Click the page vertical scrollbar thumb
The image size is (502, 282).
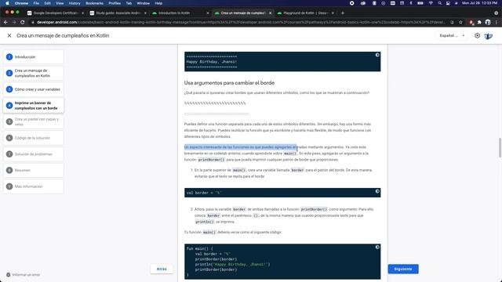[x=500, y=147]
